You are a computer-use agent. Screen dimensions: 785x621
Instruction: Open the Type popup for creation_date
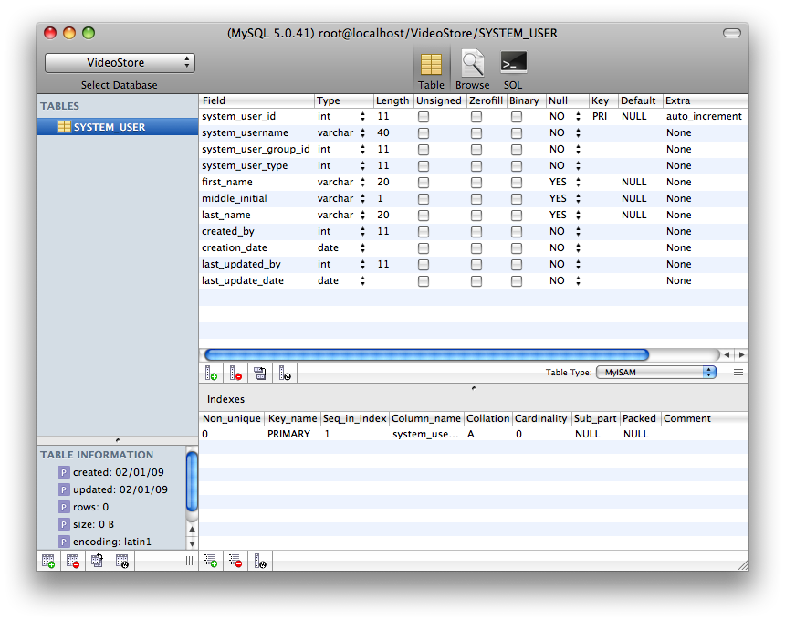coord(362,247)
